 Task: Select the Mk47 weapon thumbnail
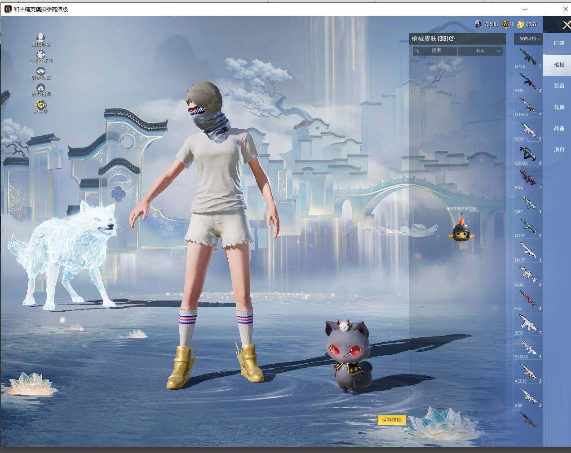tap(528, 251)
